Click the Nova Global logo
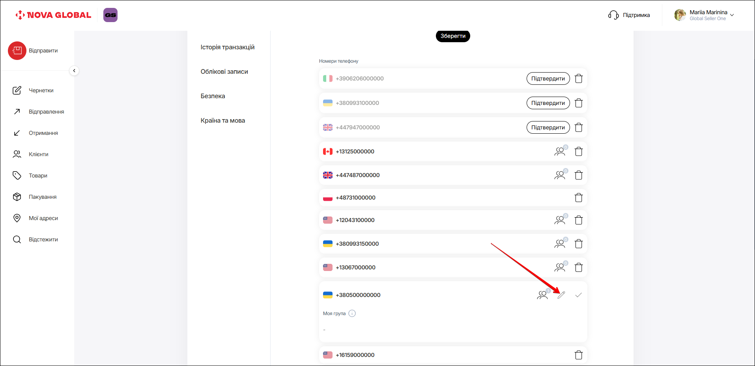Image resolution: width=755 pixels, height=366 pixels. pyautogui.click(x=53, y=15)
